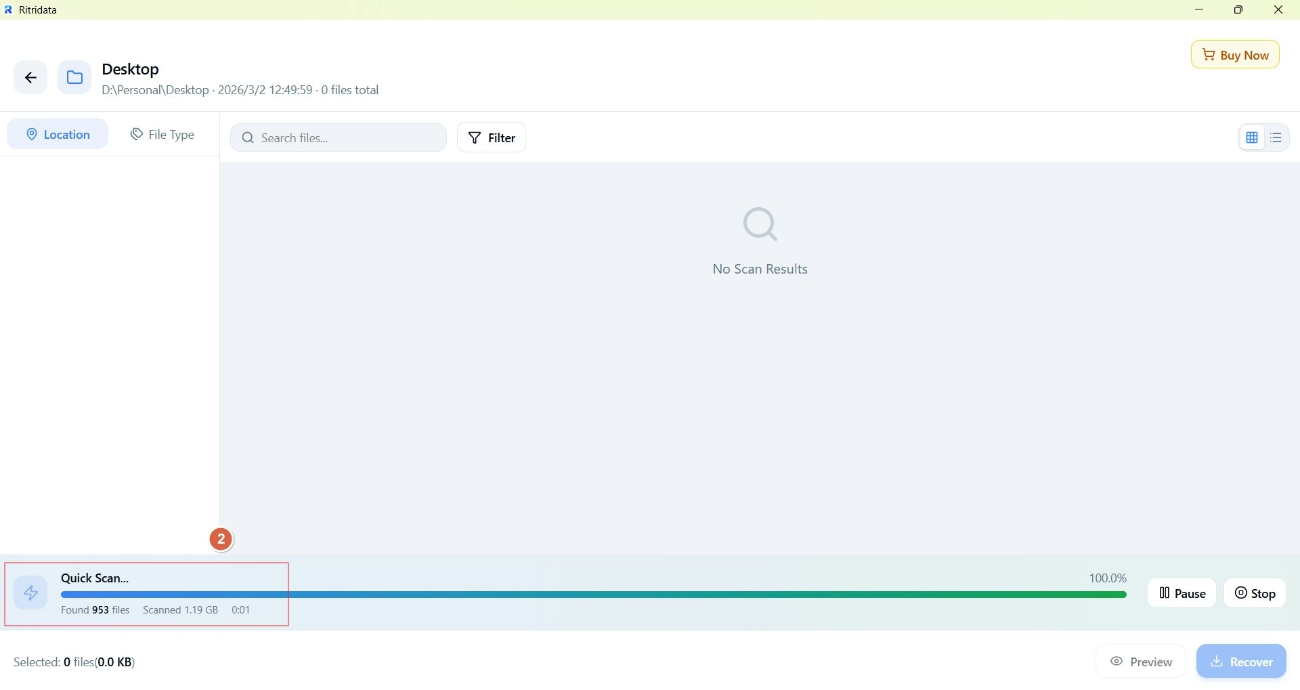
Task: Open the Buy Now purchase button
Action: tap(1235, 55)
